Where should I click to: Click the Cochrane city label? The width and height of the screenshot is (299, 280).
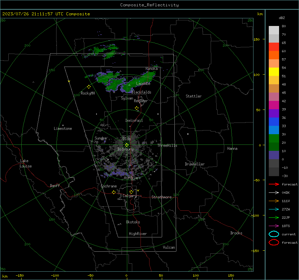click(109, 186)
